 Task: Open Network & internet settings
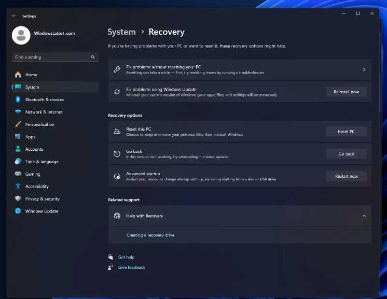pos(44,112)
